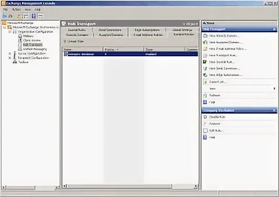
Task: Collapse the selected rule actions section arrow
Action: tap(274, 110)
